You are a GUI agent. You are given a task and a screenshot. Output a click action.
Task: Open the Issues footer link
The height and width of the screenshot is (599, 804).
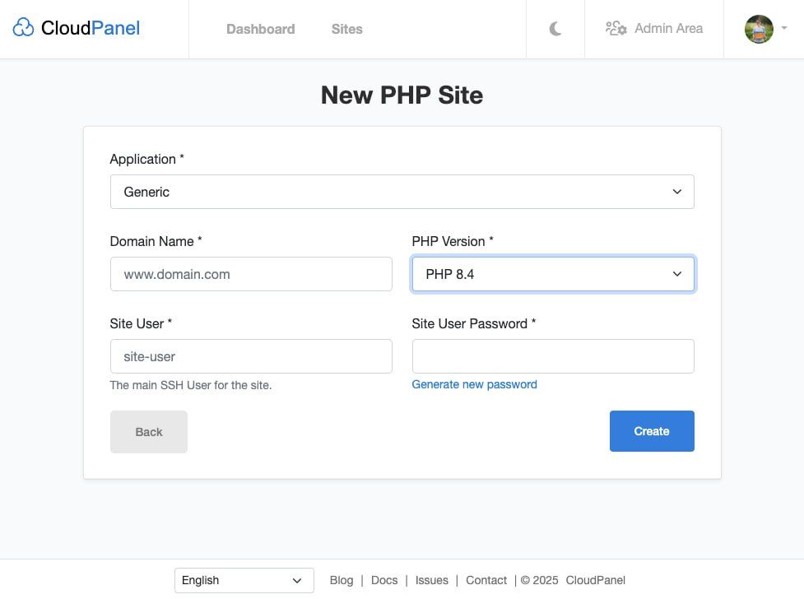(x=431, y=580)
